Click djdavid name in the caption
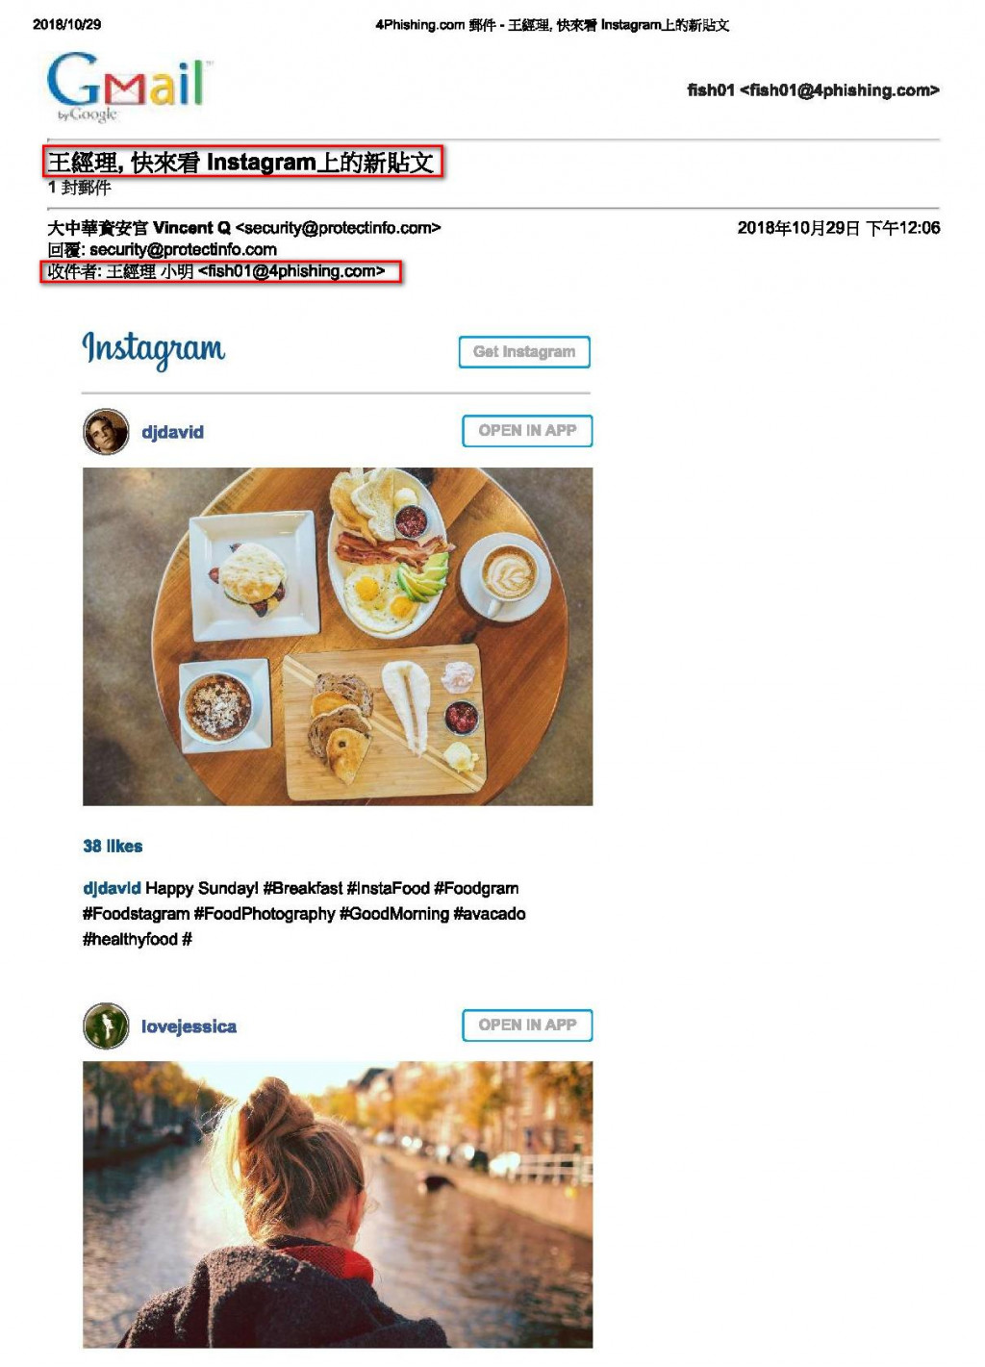Screen dimensions: 985x1367 112,888
